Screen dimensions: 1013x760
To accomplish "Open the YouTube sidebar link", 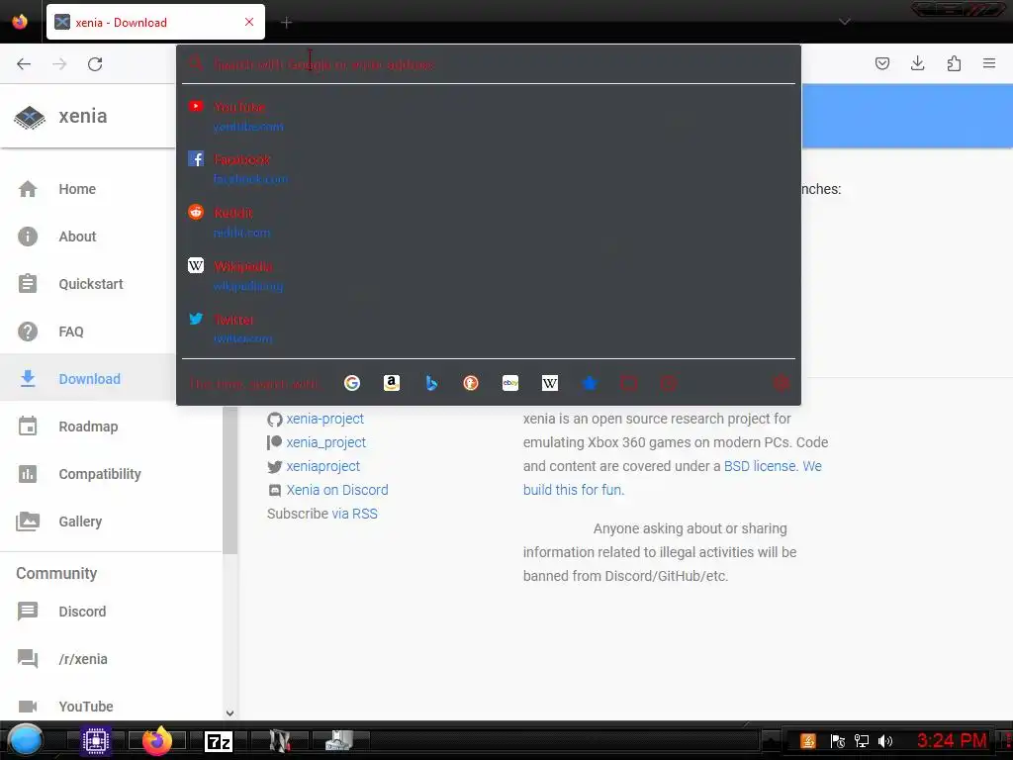I will point(86,707).
